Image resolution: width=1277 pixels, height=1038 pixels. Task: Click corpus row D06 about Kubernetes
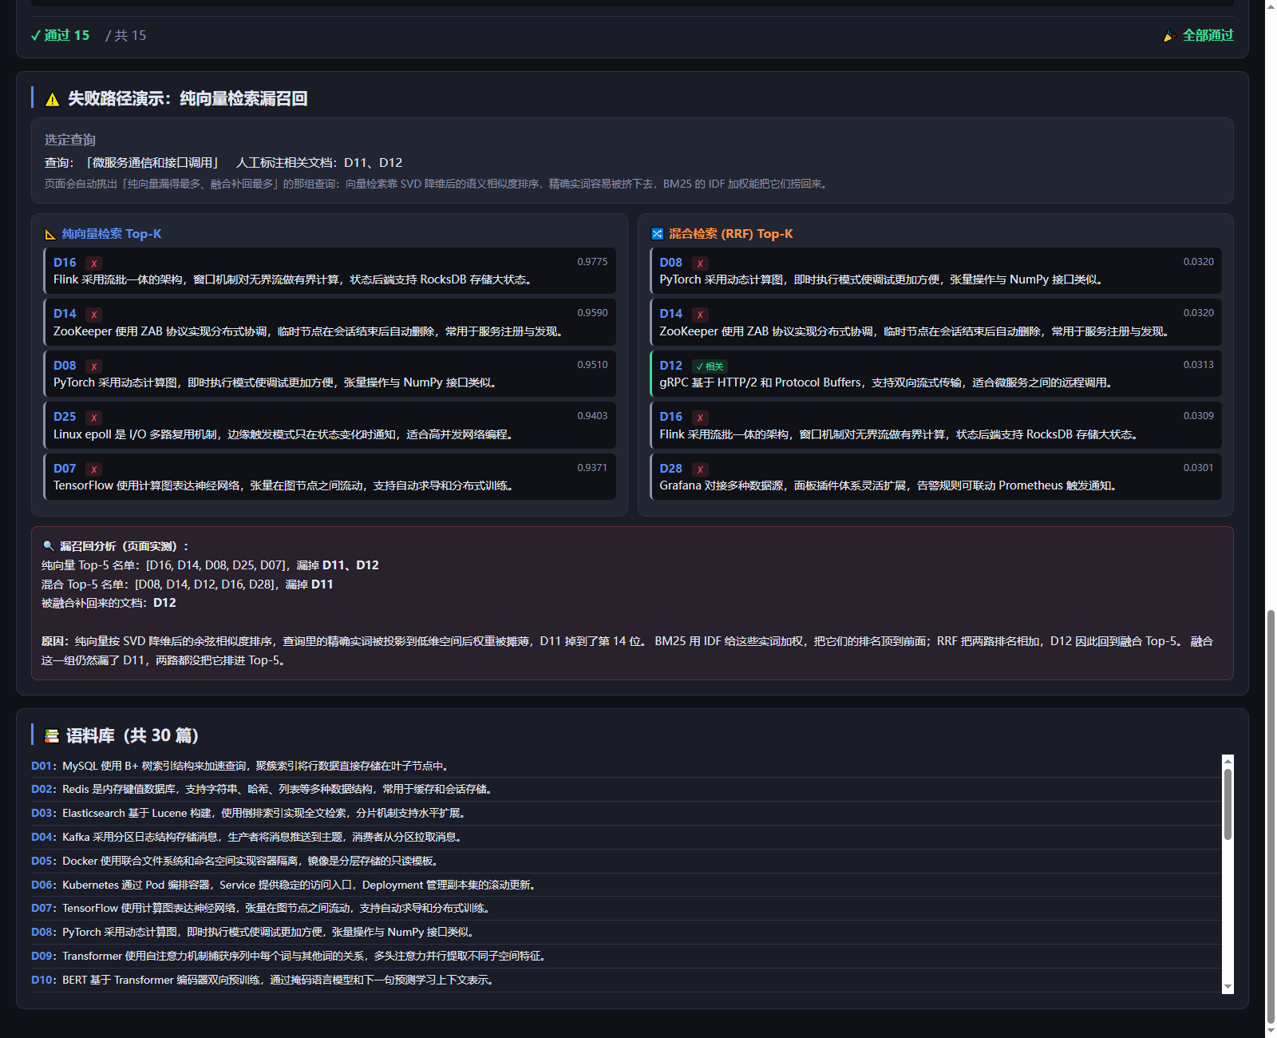[x=626, y=885]
